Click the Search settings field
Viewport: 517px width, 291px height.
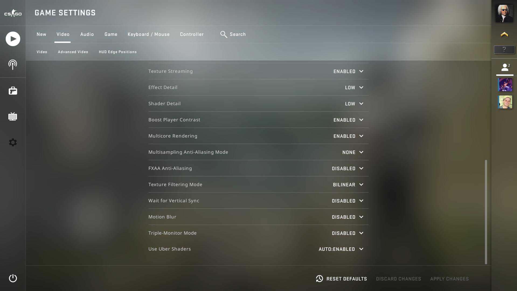233,34
